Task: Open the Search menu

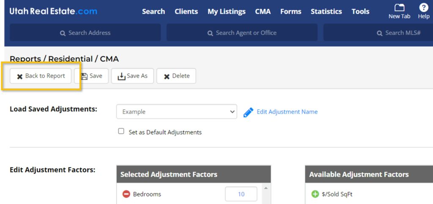Action: coord(153,11)
